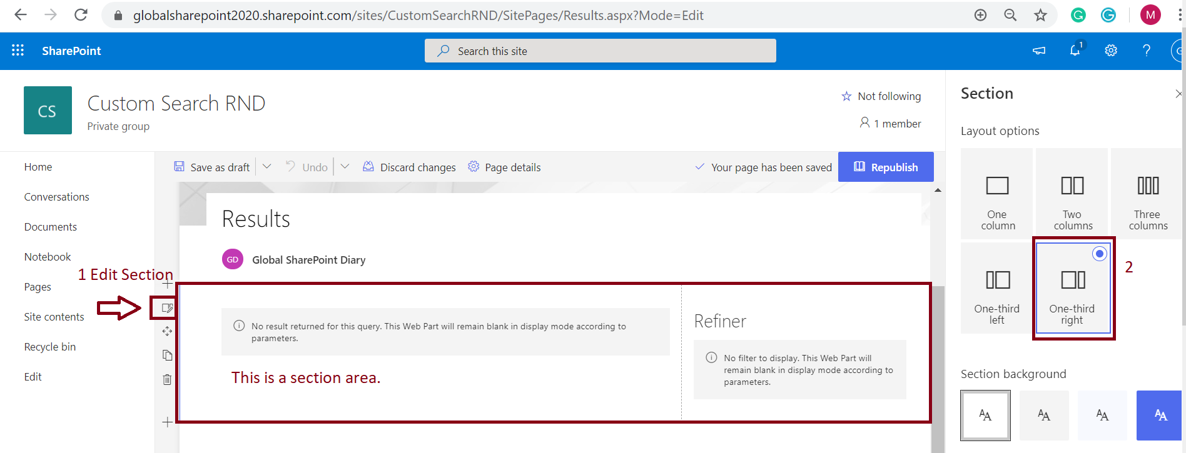Click the Duplicate section icon
This screenshot has width=1186, height=453.
pyautogui.click(x=167, y=355)
